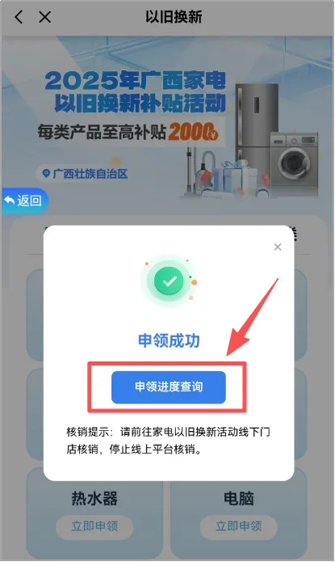Open the 电脑 category card
The image size is (335, 562).
(238, 513)
